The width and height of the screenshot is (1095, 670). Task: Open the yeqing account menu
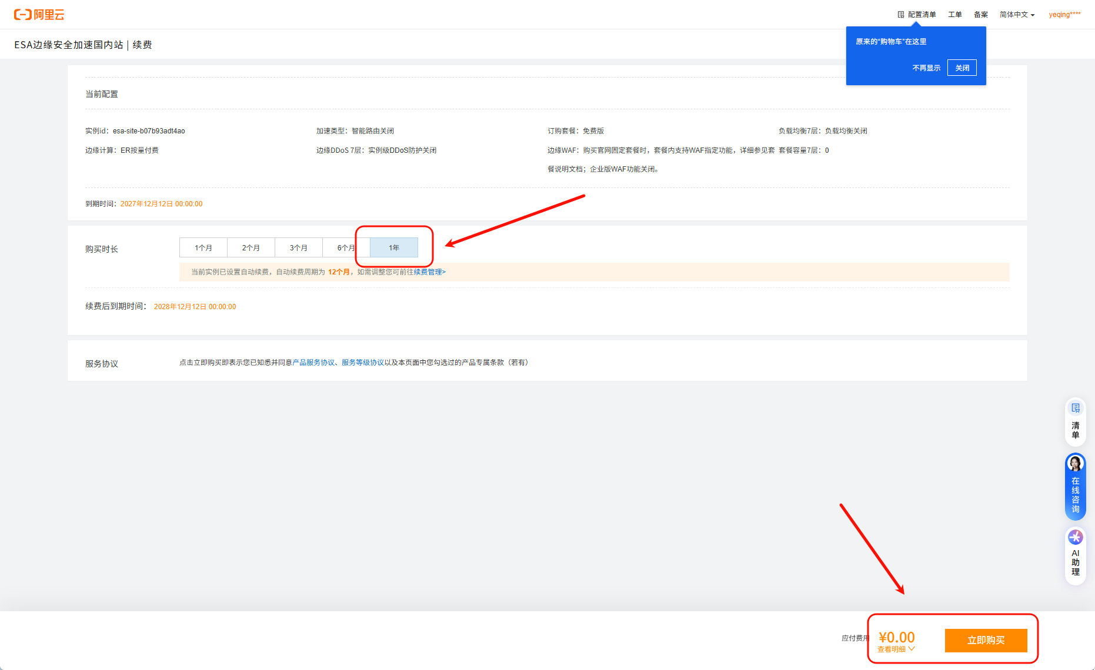click(1064, 15)
